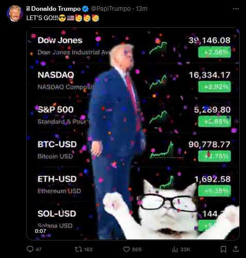246x258 pixels.
Task: Click the Dow Jones row in video
Action: click(x=133, y=46)
